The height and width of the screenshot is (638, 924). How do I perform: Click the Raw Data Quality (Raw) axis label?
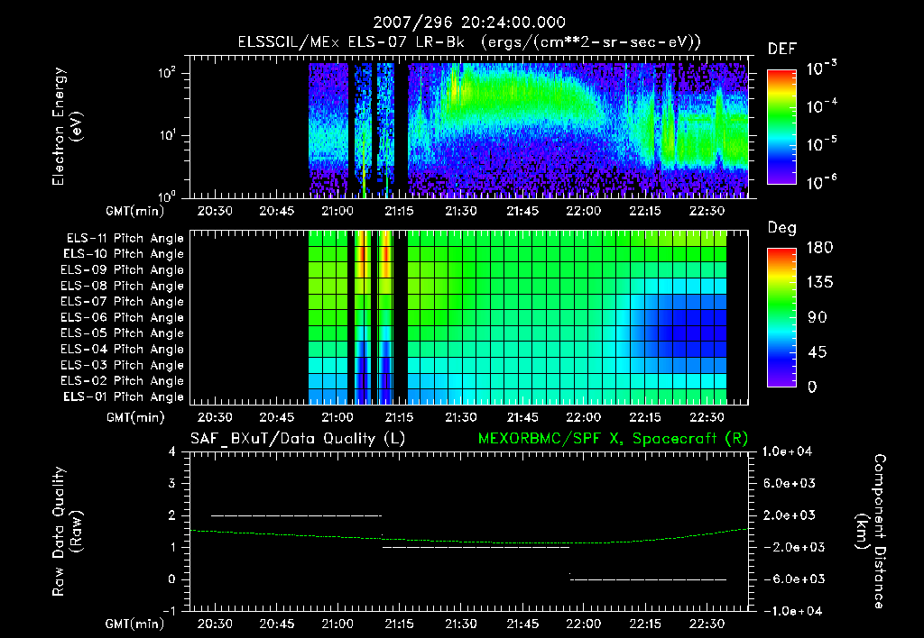pyautogui.click(x=67, y=532)
